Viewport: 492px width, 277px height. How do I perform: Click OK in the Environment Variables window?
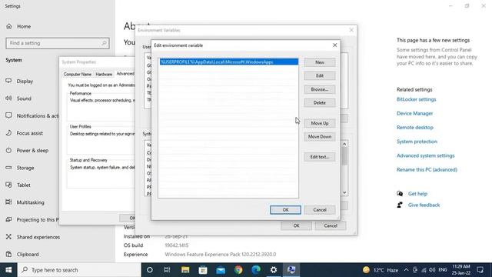tap(296, 225)
